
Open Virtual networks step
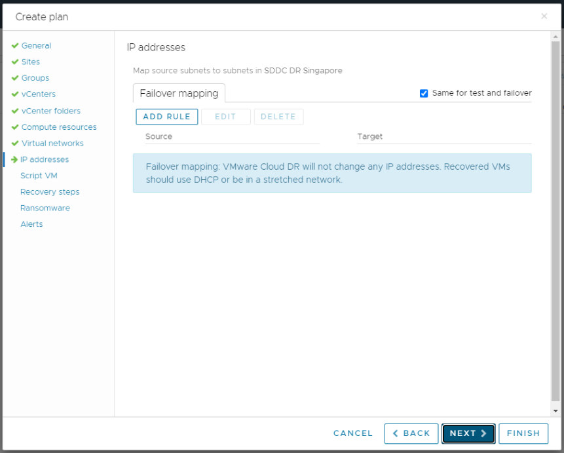coord(52,144)
